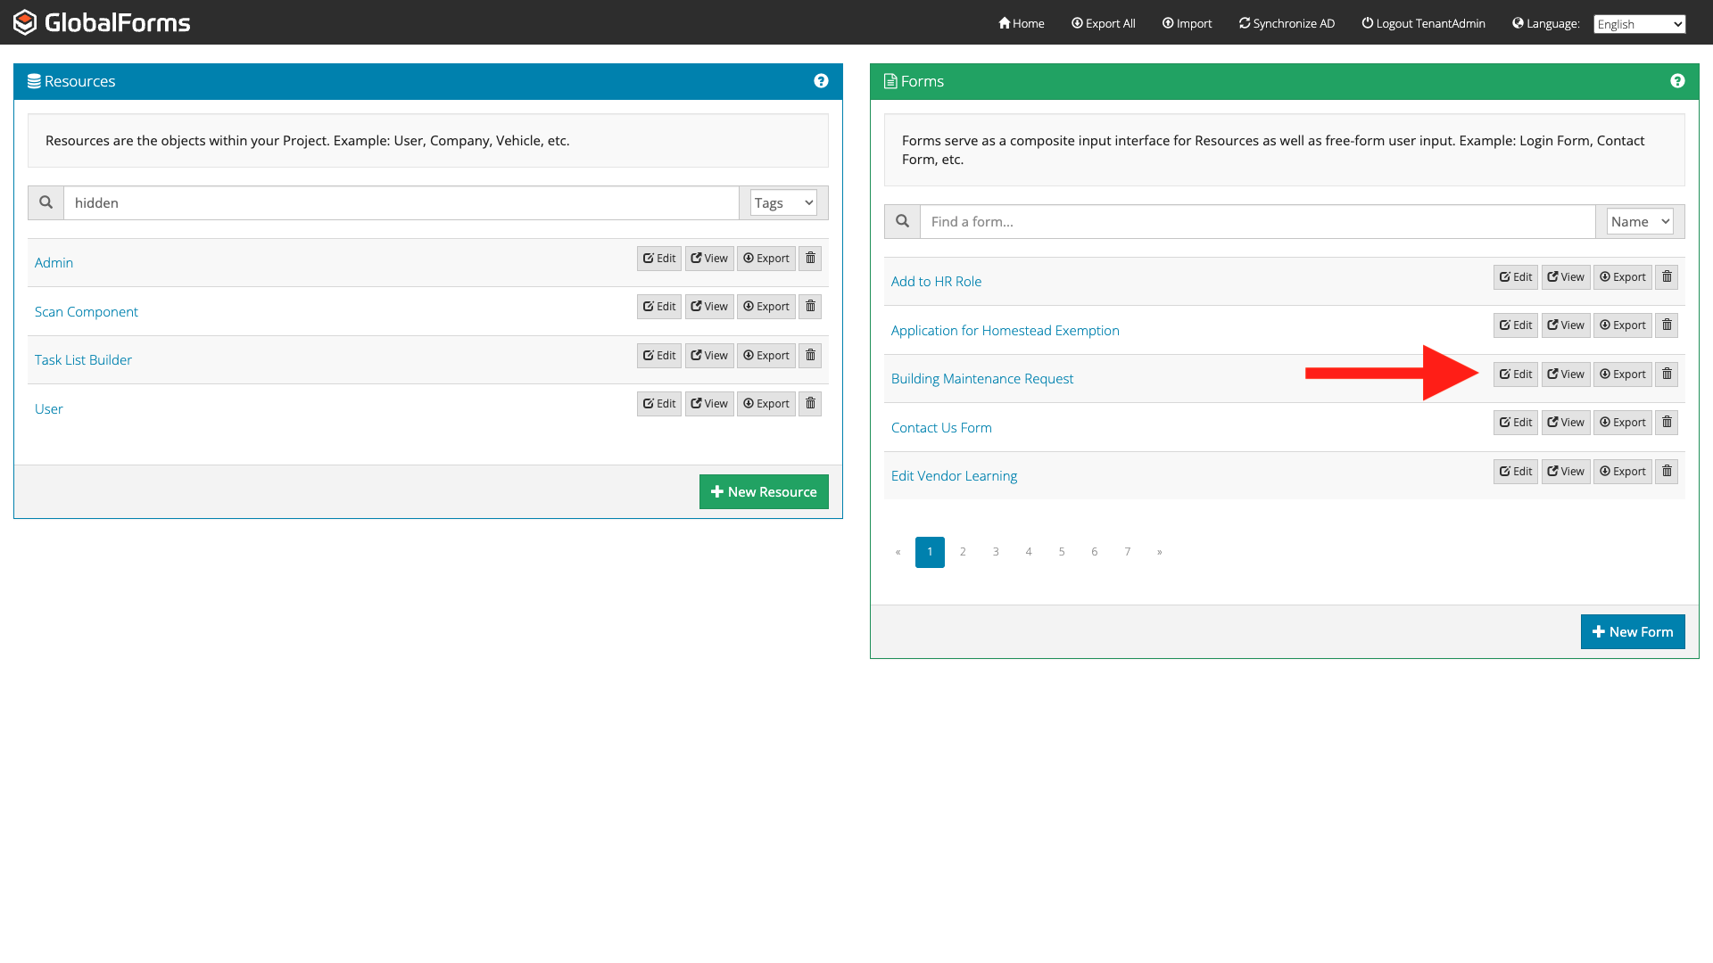The image size is (1713, 963).
Task: Open the Name filter dropdown in Forms
Action: 1639,222
